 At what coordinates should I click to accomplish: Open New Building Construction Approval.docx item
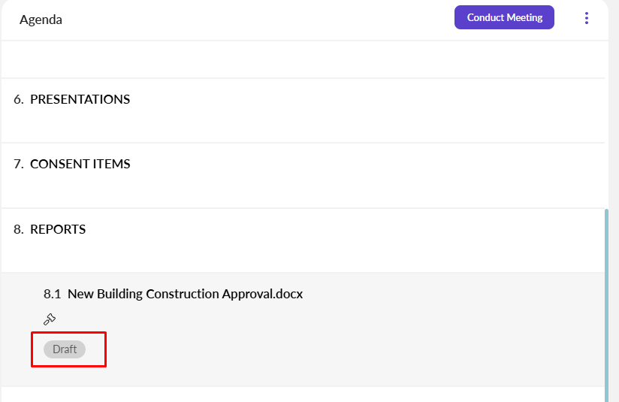tap(185, 294)
